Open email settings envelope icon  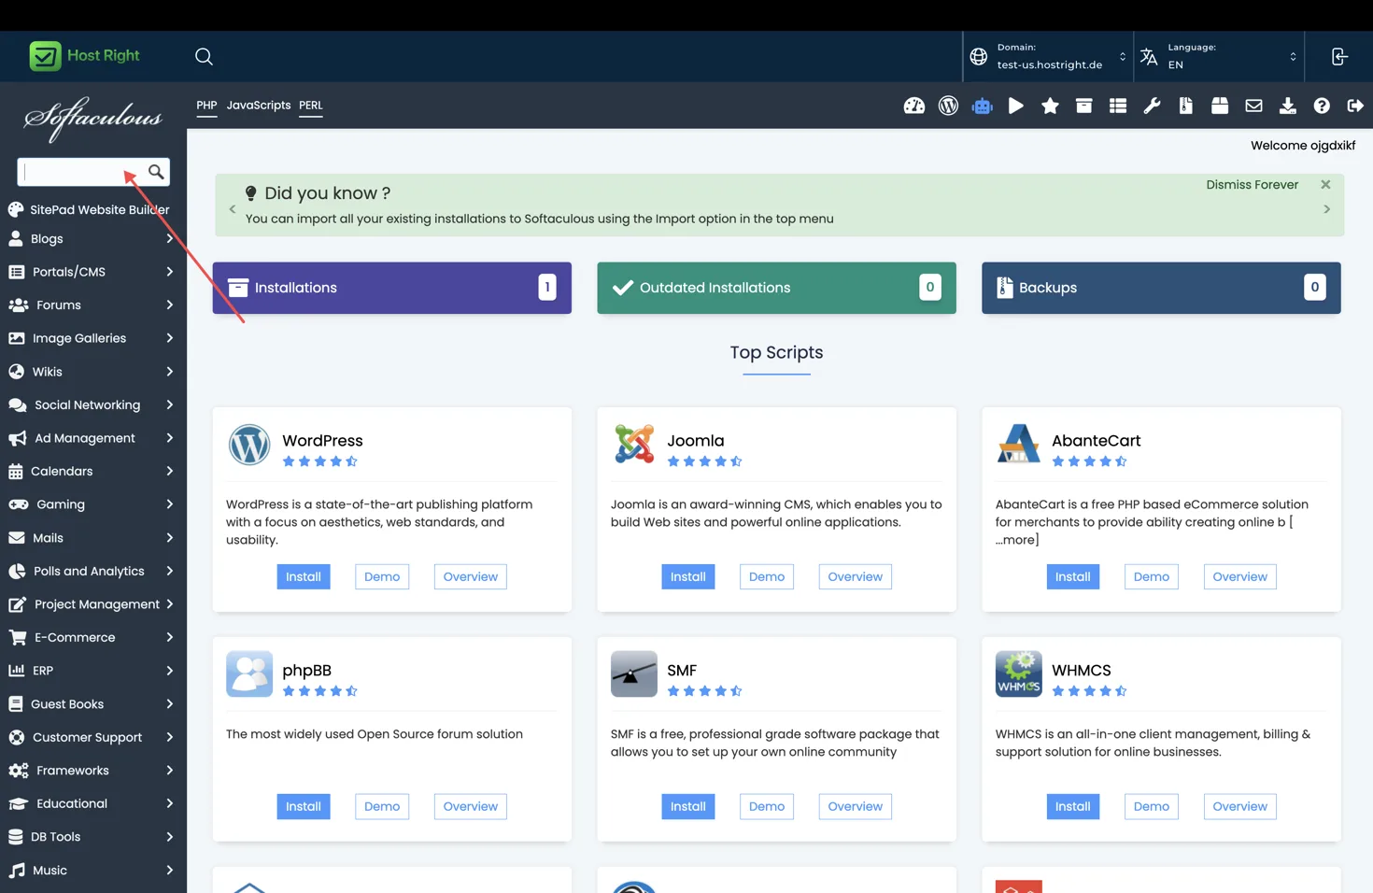(1253, 106)
